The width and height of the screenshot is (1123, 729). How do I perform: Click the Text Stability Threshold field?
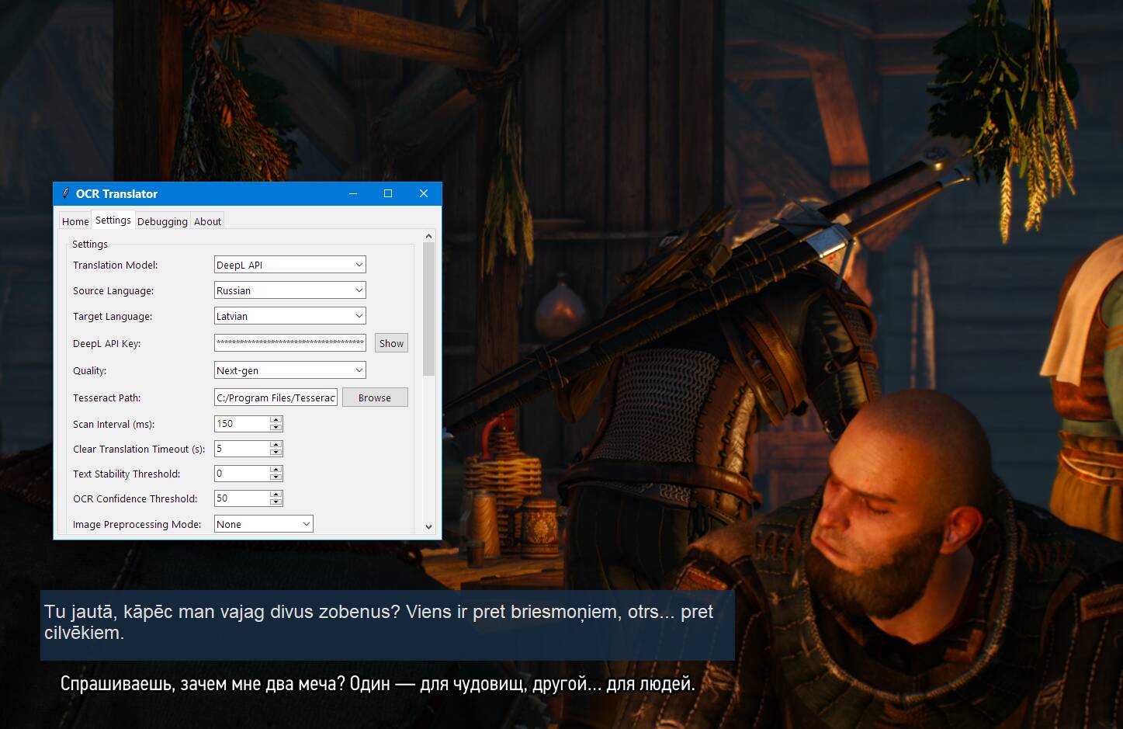point(242,473)
